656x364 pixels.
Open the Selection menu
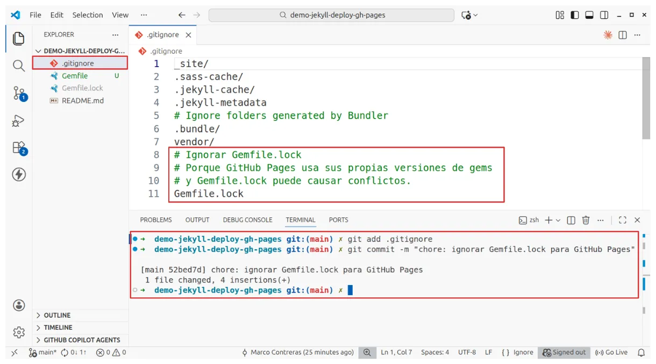pos(88,15)
